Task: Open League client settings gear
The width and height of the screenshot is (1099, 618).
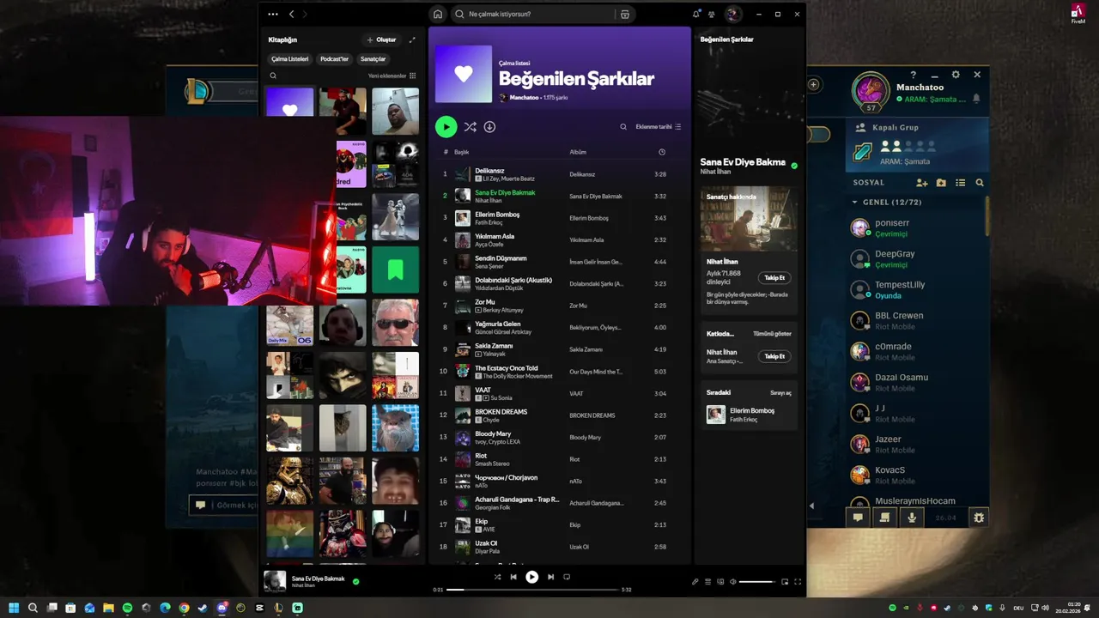Action: point(956,75)
